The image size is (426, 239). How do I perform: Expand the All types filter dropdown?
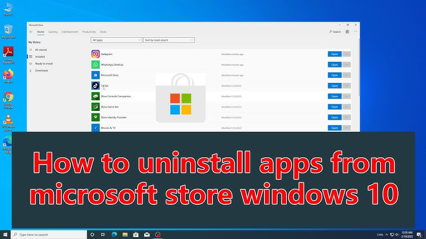[x=116, y=40]
